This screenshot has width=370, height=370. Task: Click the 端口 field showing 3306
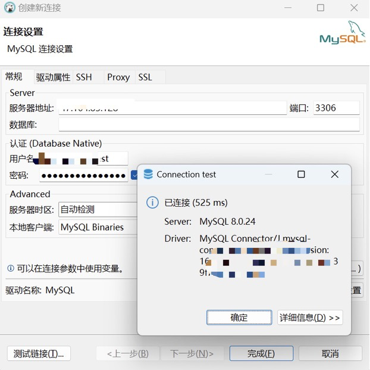[336, 108]
